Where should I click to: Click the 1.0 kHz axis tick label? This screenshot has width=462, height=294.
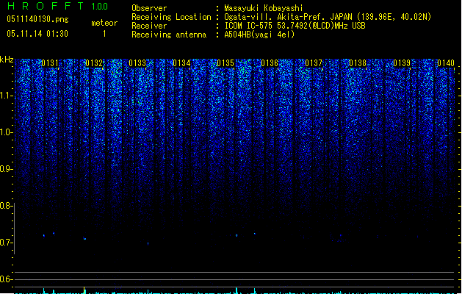click(x=6, y=132)
